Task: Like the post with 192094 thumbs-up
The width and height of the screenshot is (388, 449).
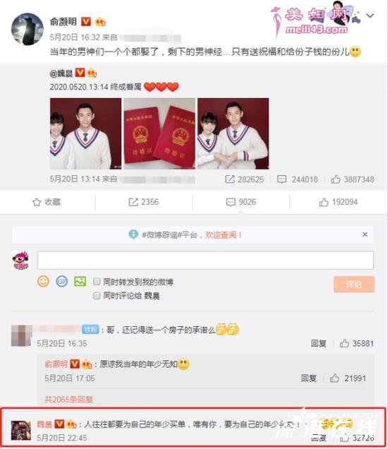Action: (x=324, y=202)
